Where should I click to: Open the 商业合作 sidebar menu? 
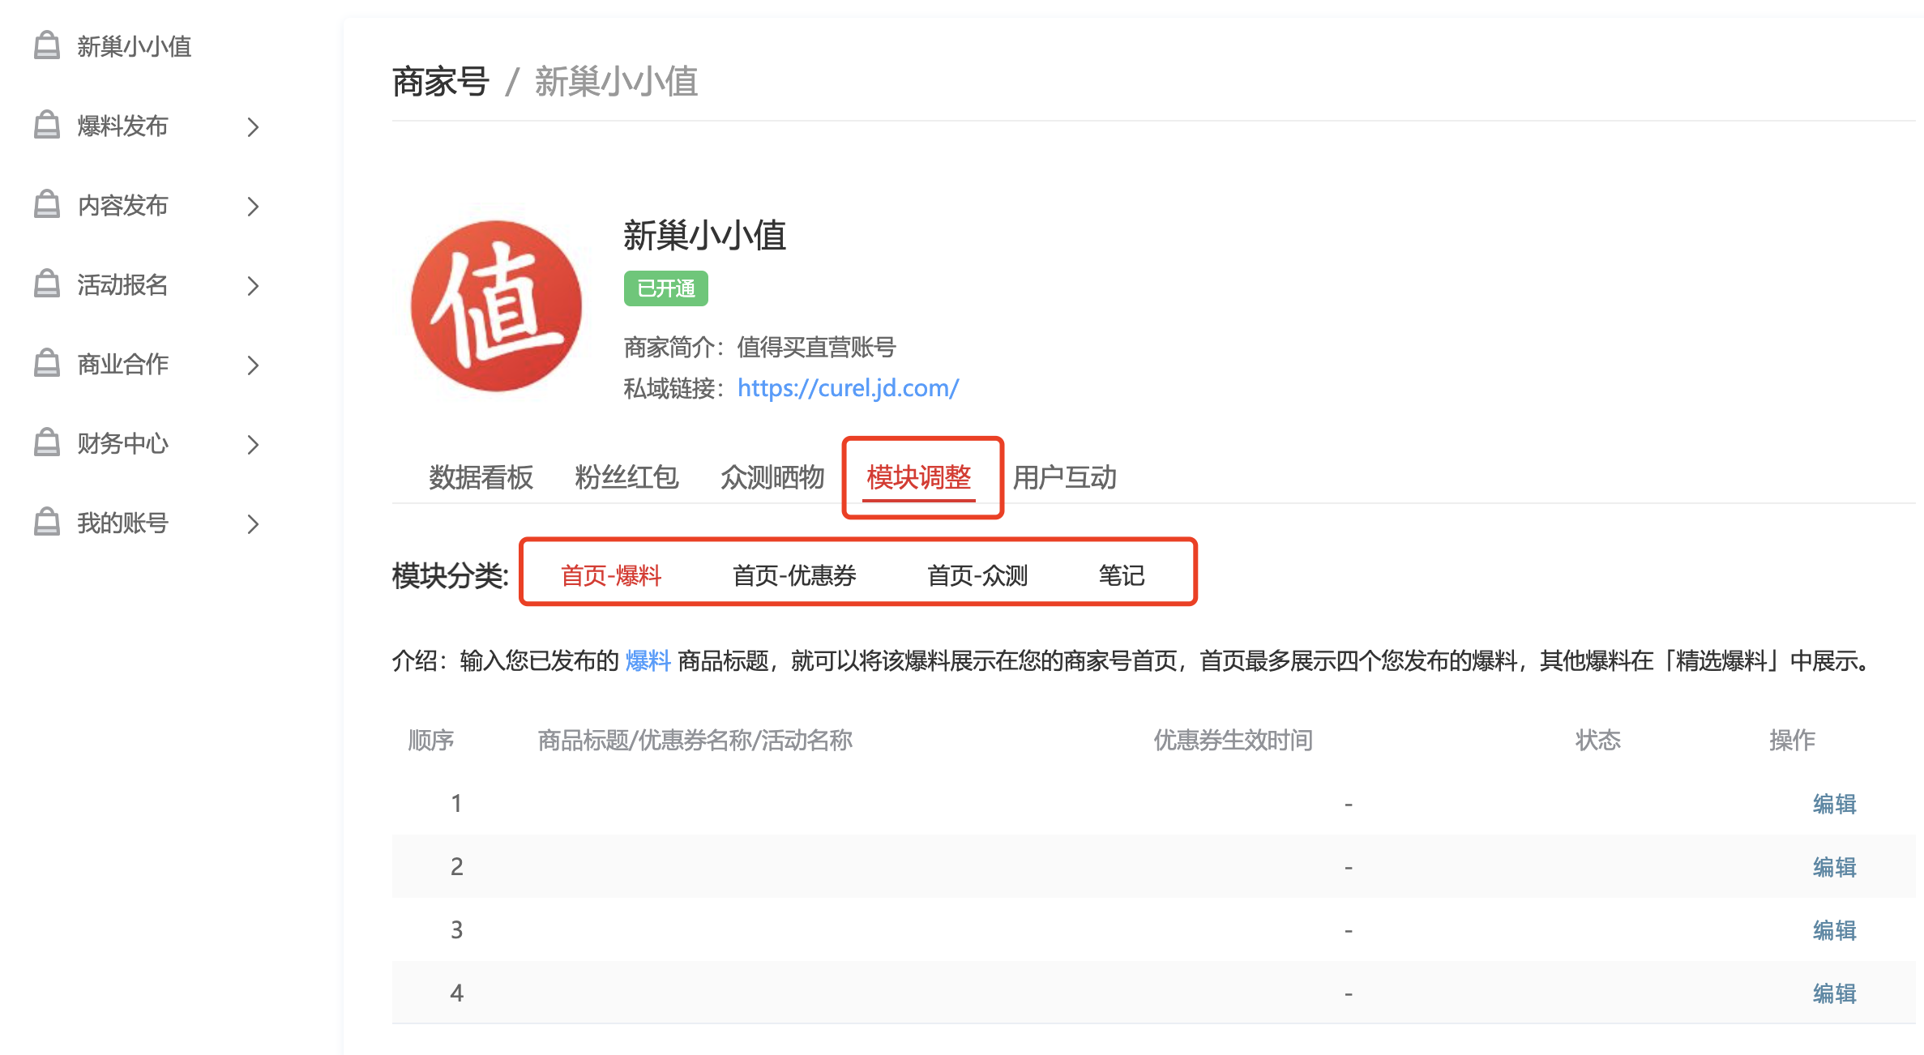tap(122, 365)
